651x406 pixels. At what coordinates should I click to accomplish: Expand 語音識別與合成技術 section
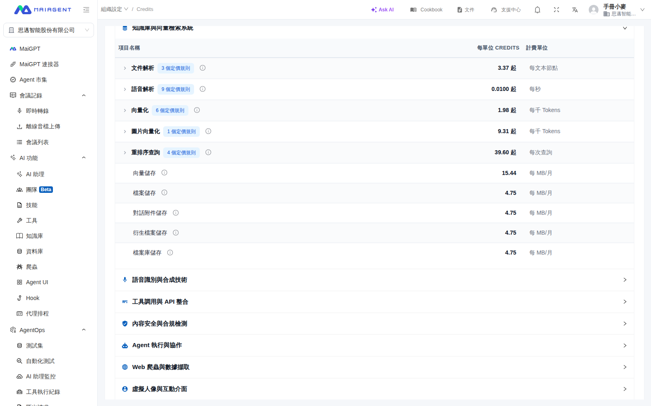(x=374, y=280)
